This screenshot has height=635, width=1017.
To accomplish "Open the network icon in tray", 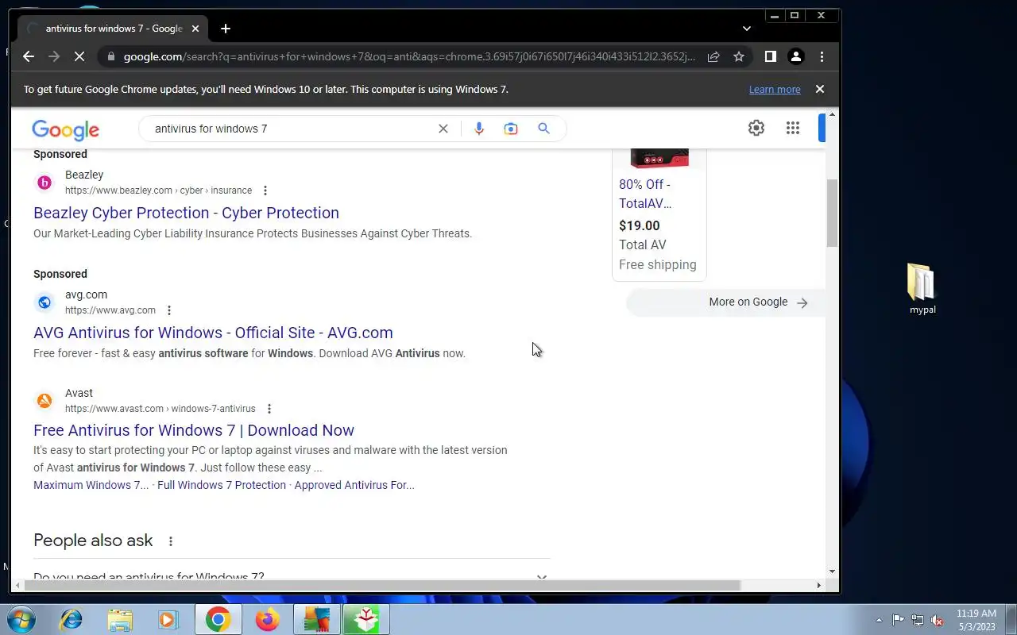I will click(x=918, y=620).
